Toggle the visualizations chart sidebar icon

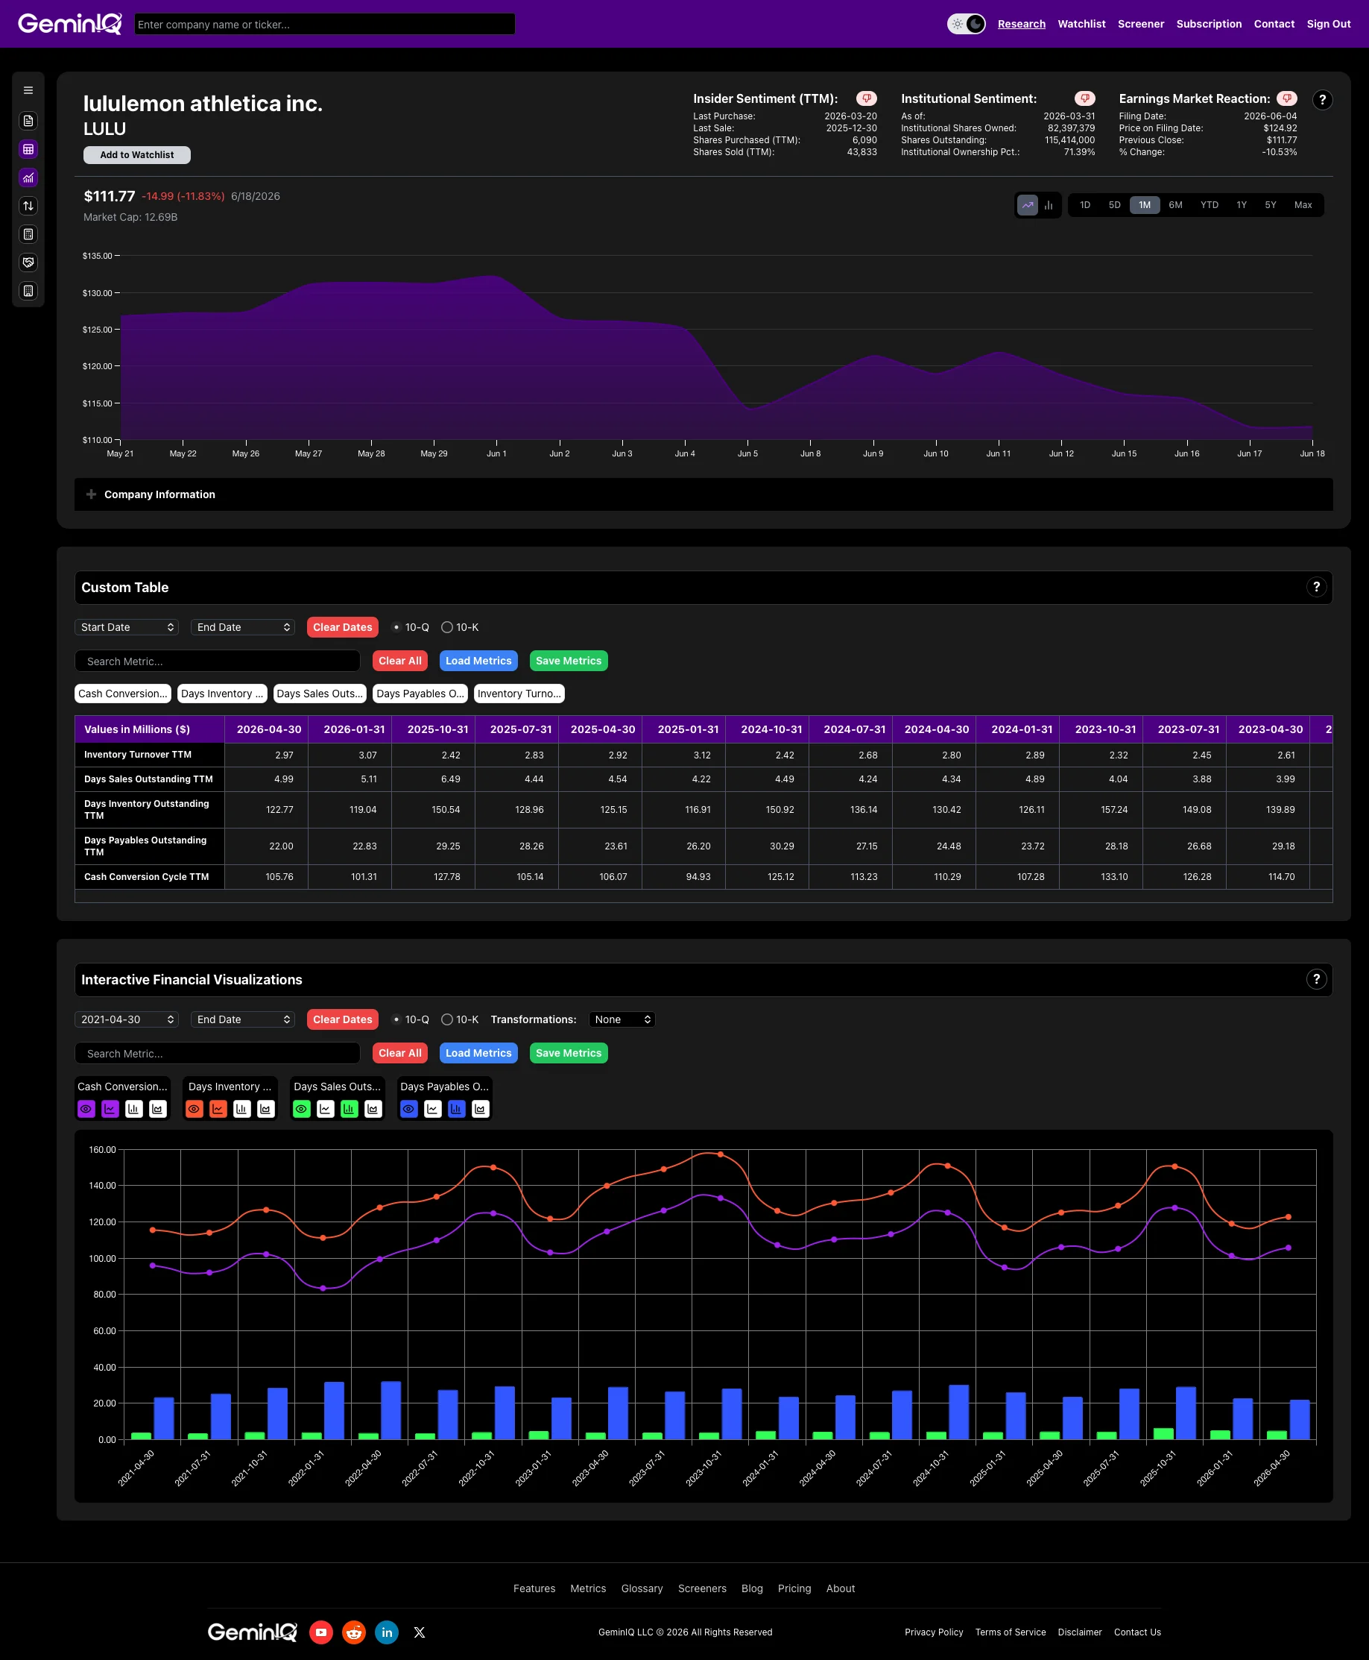tap(28, 177)
